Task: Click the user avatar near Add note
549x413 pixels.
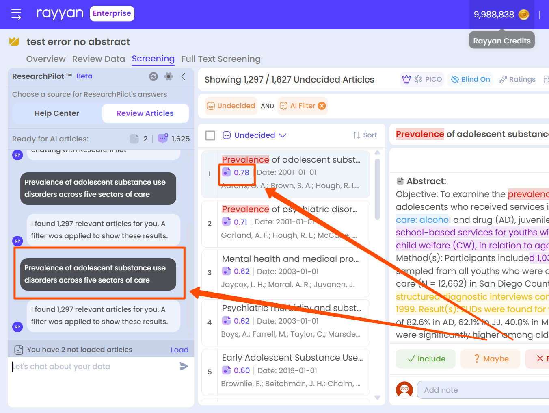Action: [404, 390]
